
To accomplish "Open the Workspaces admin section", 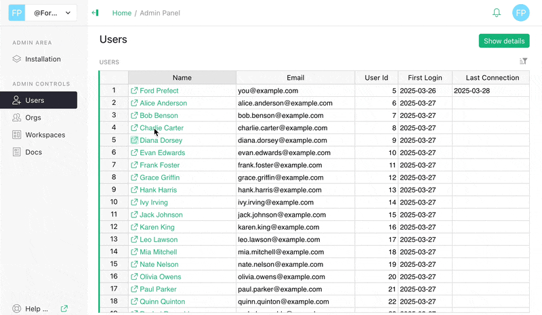I will coord(45,135).
